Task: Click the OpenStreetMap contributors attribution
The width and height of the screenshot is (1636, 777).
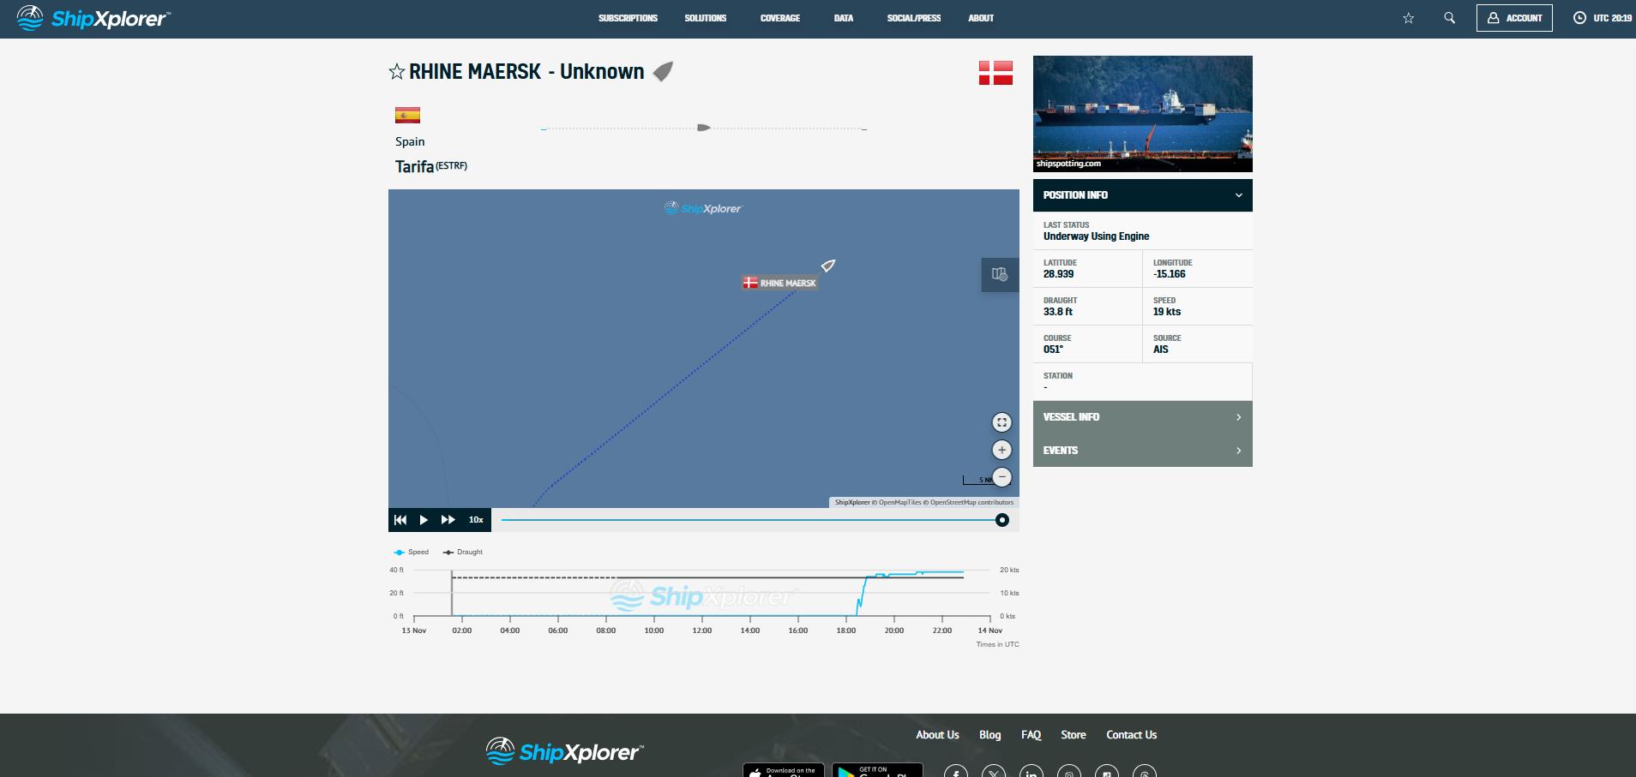Action: point(971,503)
